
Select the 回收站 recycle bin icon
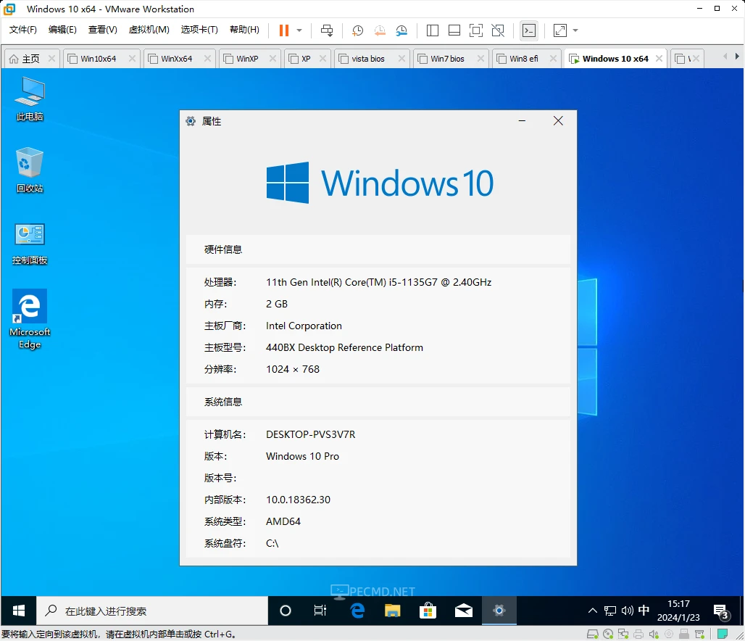(x=30, y=170)
